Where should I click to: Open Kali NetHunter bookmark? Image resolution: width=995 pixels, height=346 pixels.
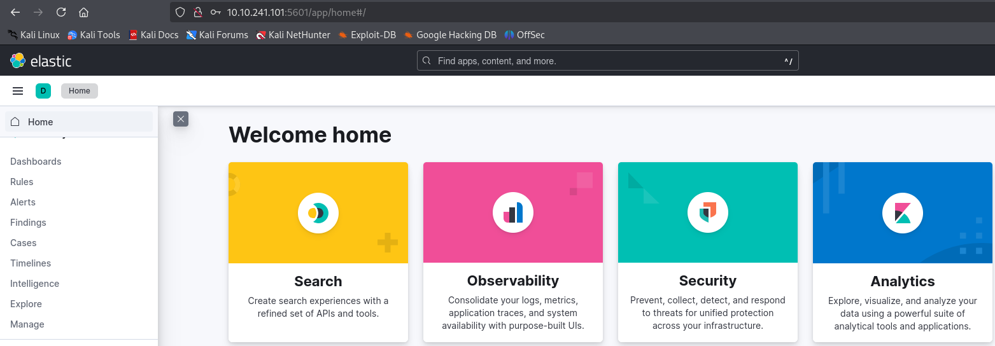(293, 35)
